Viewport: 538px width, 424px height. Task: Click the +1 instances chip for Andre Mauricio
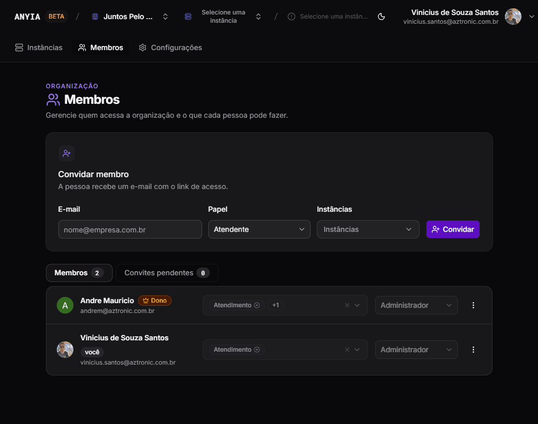click(x=275, y=305)
